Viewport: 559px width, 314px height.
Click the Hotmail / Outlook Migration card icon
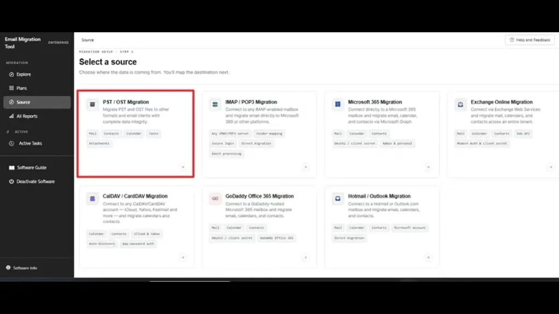coord(338,199)
